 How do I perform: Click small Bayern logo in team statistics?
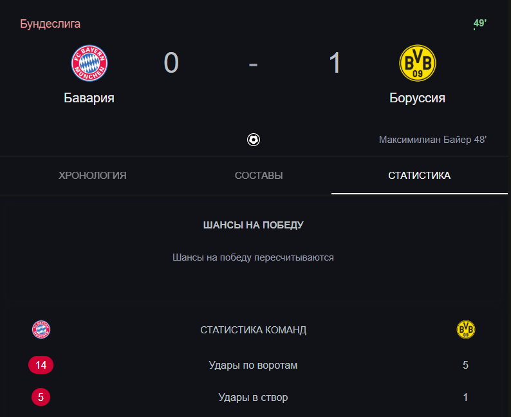[41, 330]
